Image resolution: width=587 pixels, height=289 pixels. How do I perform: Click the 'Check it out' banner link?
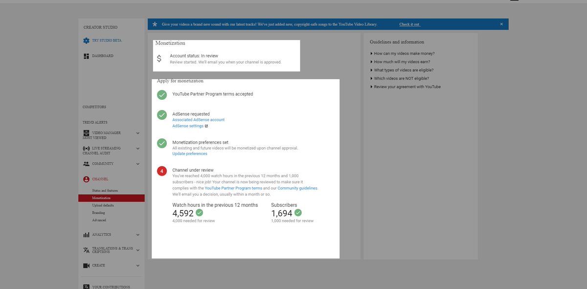[x=409, y=24]
